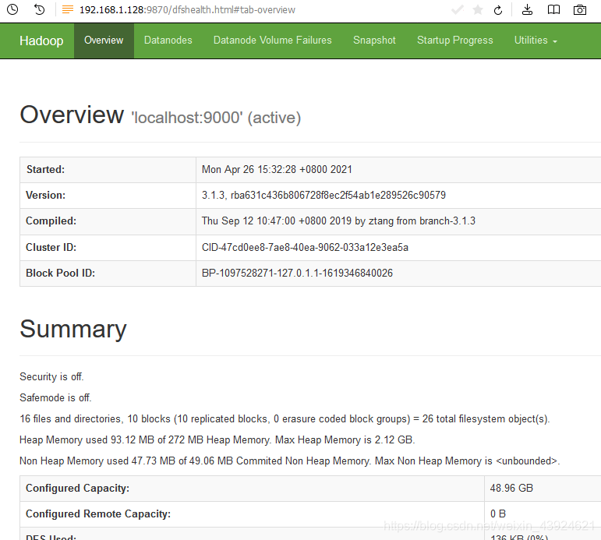Click the checkmark icon in address bar
This screenshot has height=540, width=601.
(457, 10)
